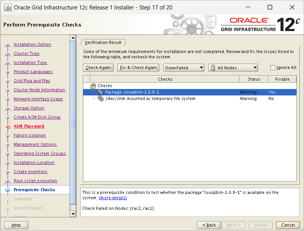Screen dimensions: 304x231
Task: Select the Verification Result tab
Action: pyautogui.click(x=103, y=42)
